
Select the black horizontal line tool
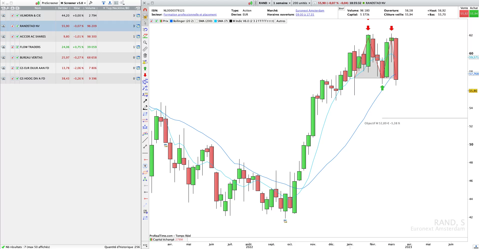pyautogui.click(x=145, y=153)
